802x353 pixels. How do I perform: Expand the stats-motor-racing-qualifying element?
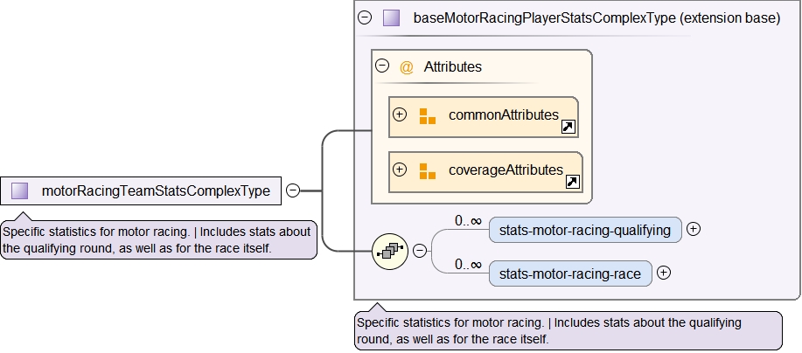(x=693, y=229)
